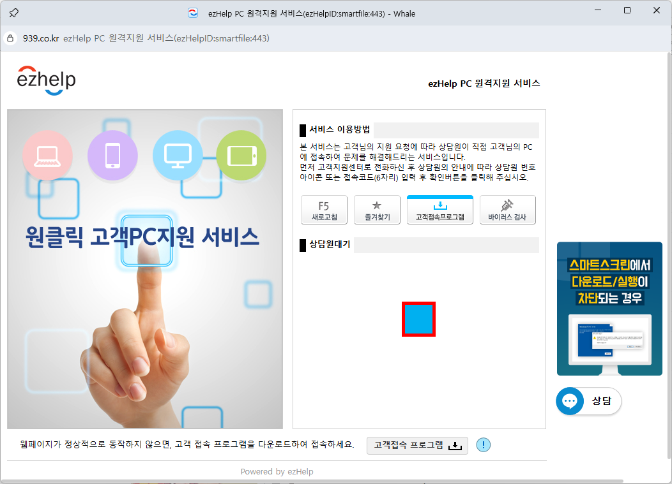Screen dimensions: 672x484
Task: Click the F5 새로고침 refresh button
Action: pyautogui.click(x=324, y=210)
